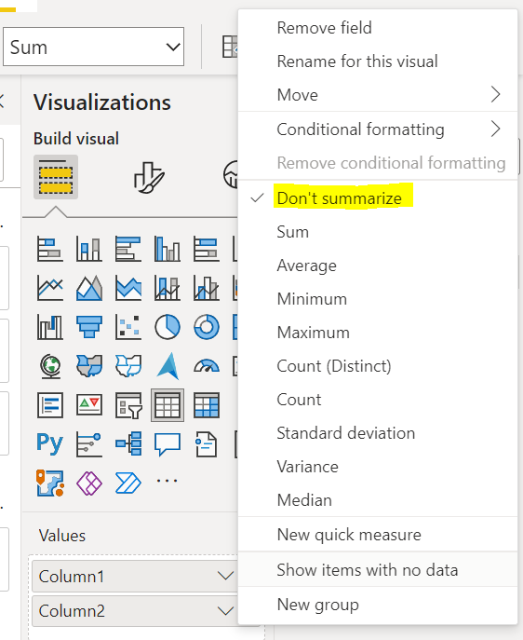Screen dimensions: 523x640
Task: Select the Table visual
Action: pos(168,405)
